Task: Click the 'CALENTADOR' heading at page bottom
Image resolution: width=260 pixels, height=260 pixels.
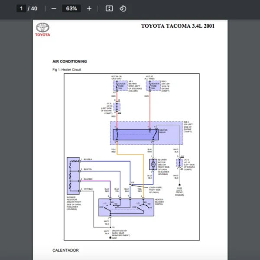Action: click(65, 250)
